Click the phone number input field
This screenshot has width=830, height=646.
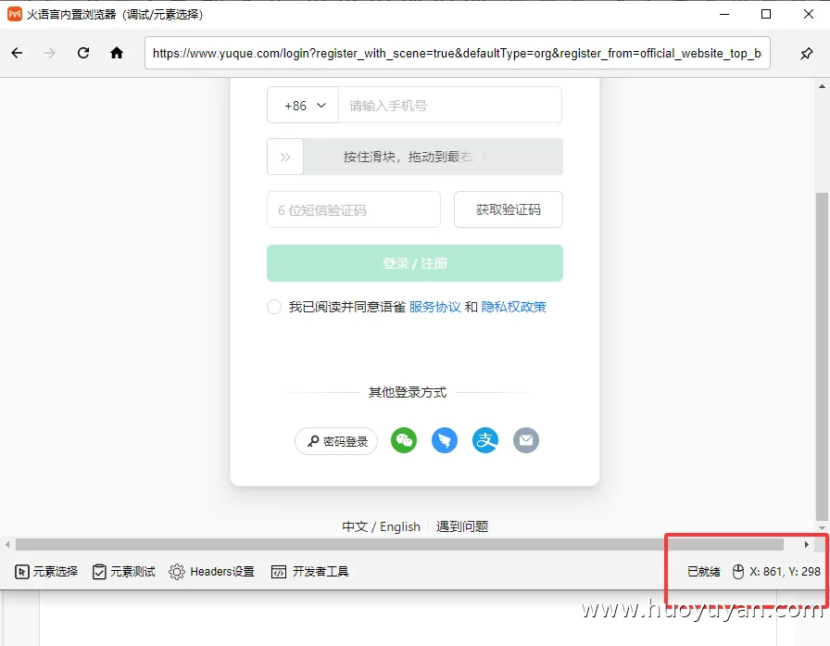click(450, 105)
